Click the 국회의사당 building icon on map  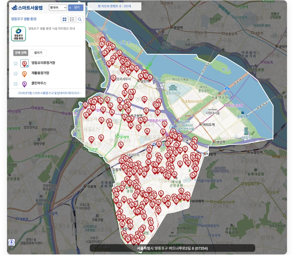point(173,88)
